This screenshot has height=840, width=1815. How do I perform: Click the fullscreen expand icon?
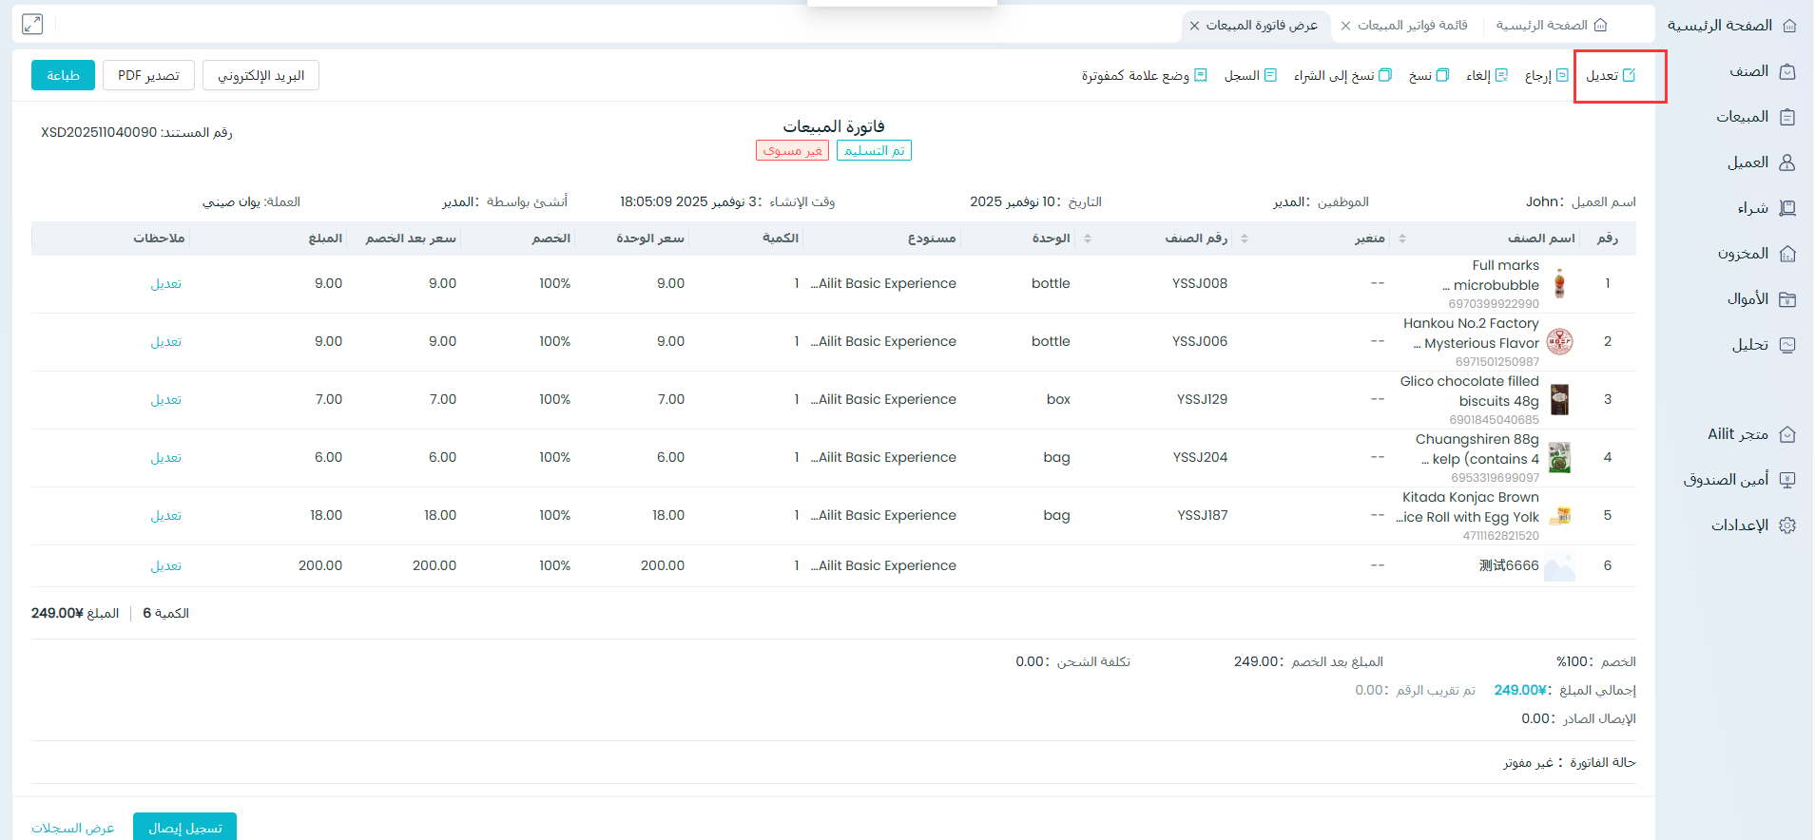tap(32, 25)
